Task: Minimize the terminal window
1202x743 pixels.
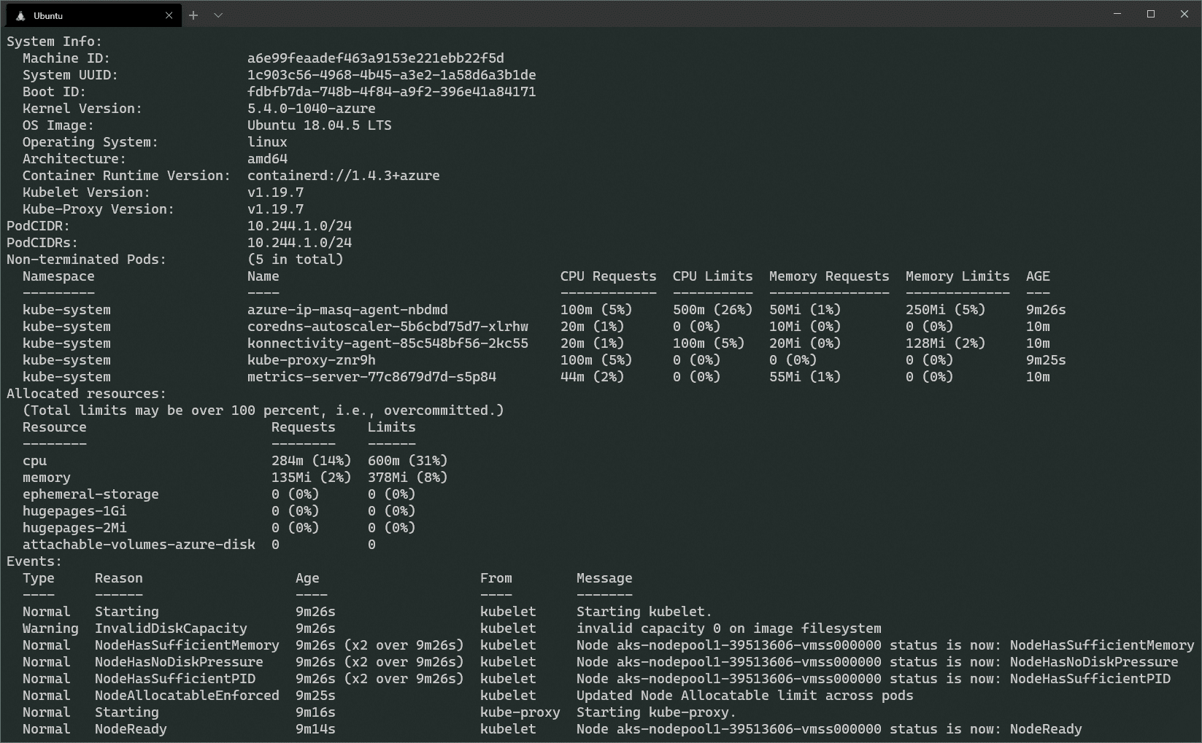Action: coord(1117,15)
